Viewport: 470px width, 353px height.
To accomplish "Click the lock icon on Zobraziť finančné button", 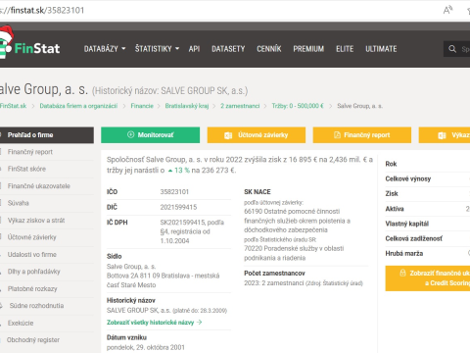I will pos(403,273).
